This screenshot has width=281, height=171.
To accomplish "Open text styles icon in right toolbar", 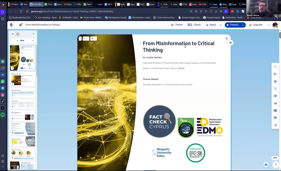I will (275, 74).
